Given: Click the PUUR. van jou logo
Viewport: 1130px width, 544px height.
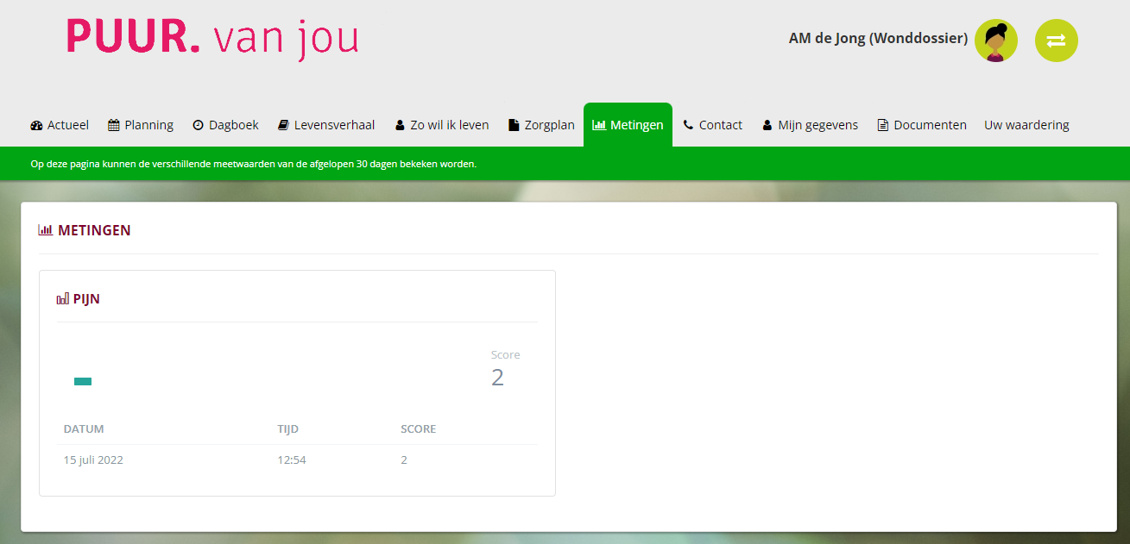Looking at the screenshot, I should click(x=212, y=39).
